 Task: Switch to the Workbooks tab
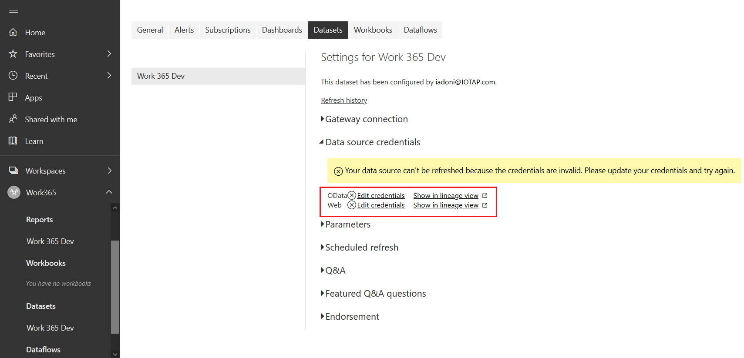tap(373, 30)
